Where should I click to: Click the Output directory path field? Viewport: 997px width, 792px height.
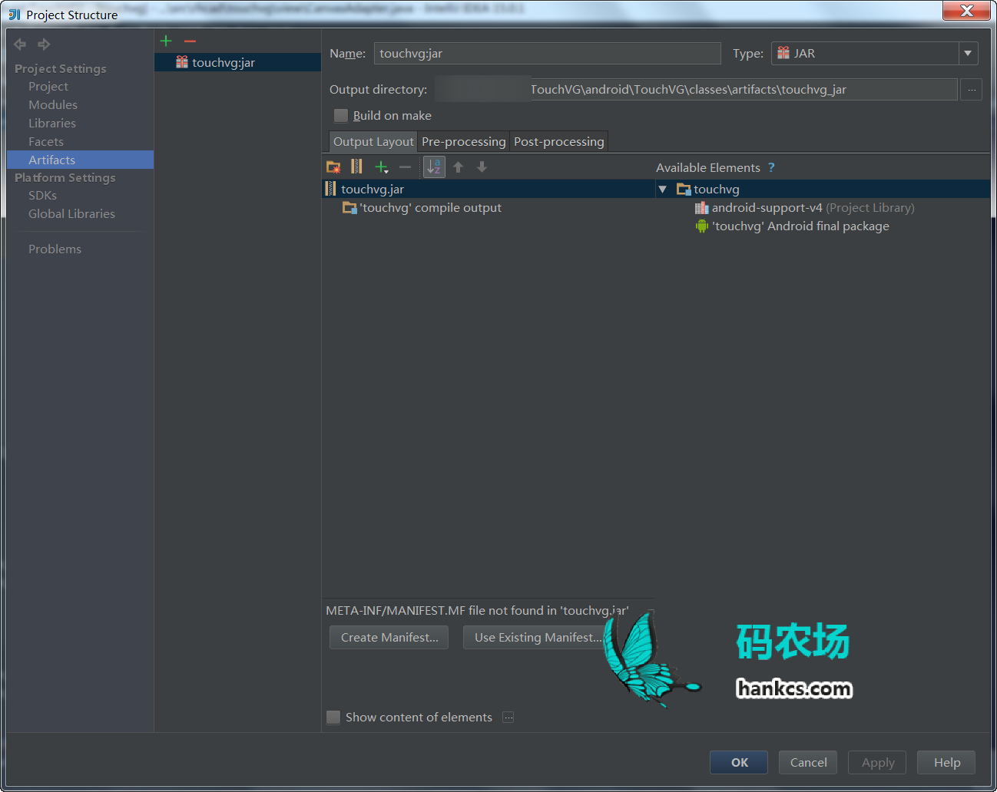pyautogui.click(x=696, y=90)
